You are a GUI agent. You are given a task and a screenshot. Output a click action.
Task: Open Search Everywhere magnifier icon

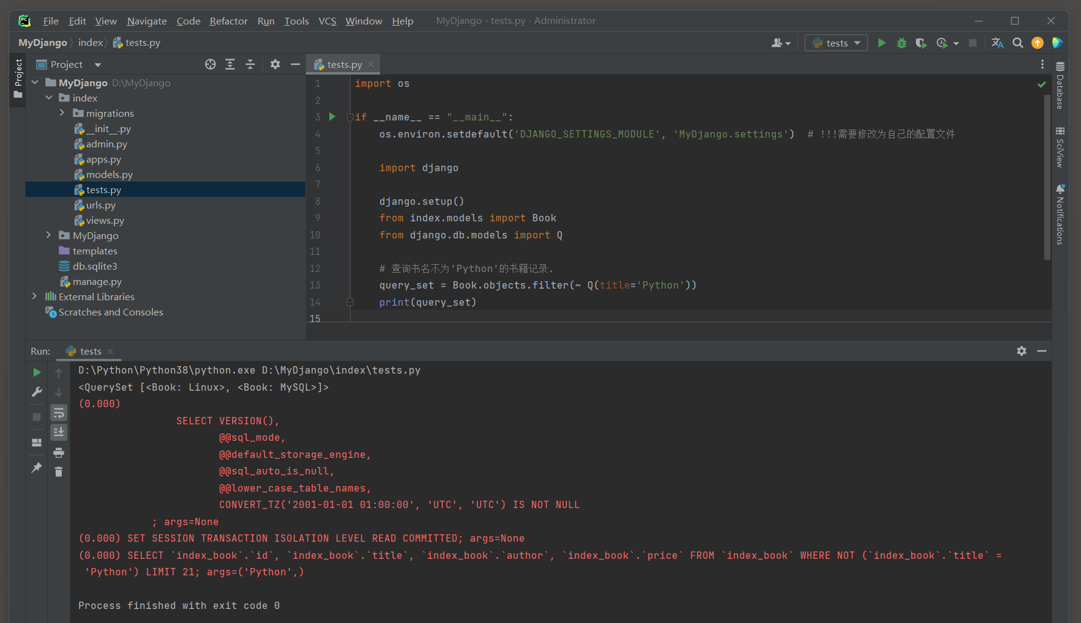point(1017,43)
